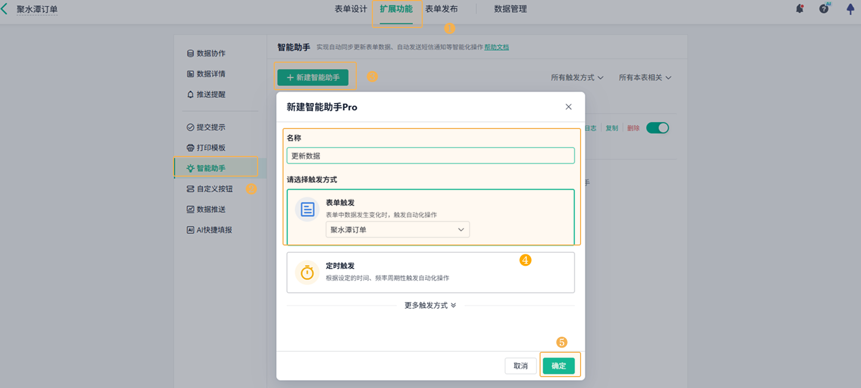Click the 提交提示 check icon
This screenshot has width=861, height=388.
(x=190, y=127)
